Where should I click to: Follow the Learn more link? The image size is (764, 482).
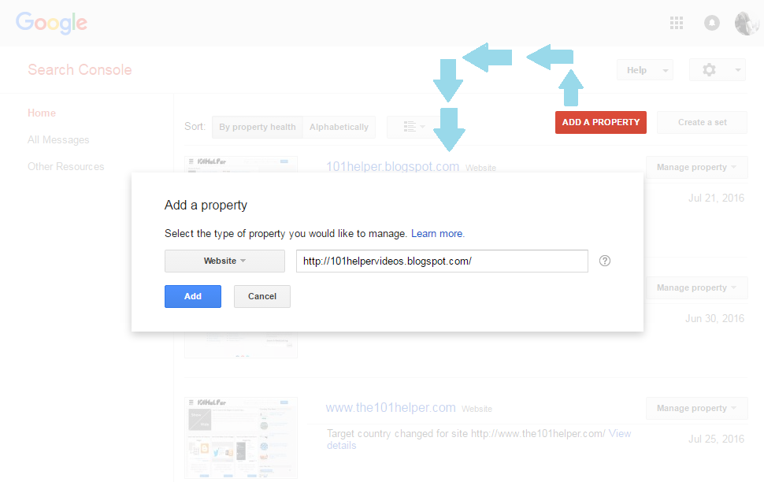point(438,233)
